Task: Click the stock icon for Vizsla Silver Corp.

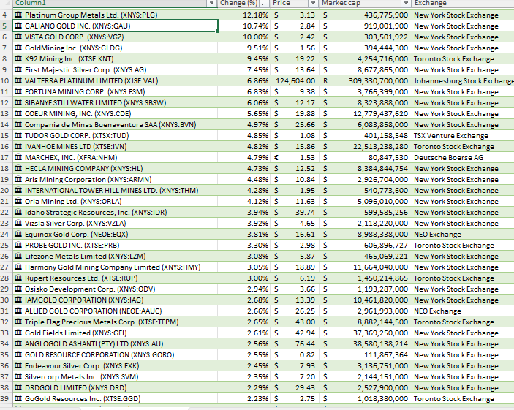Action: (x=18, y=223)
